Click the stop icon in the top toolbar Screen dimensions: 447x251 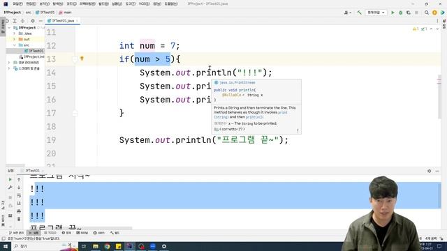click(416, 13)
